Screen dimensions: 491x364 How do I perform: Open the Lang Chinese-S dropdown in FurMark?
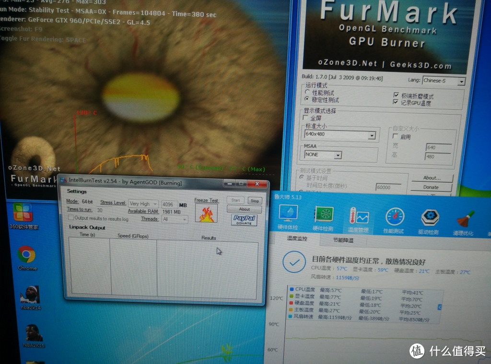444,81
